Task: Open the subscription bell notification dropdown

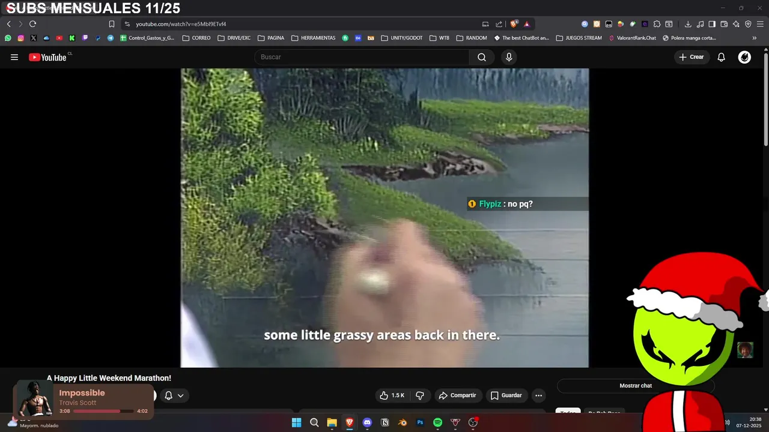Action: [174, 395]
